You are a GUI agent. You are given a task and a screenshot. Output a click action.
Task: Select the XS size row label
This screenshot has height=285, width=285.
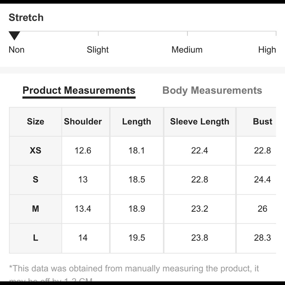(35, 150)
